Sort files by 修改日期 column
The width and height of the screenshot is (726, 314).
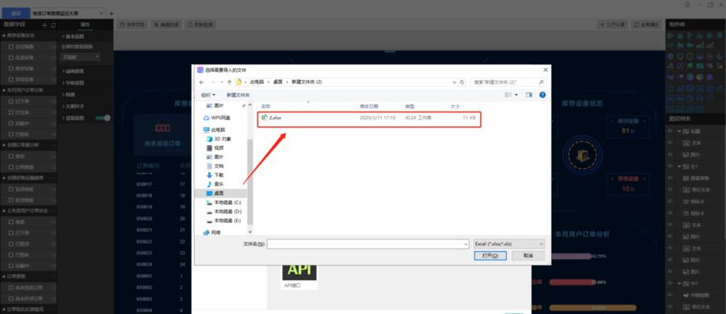coord(368,106)
